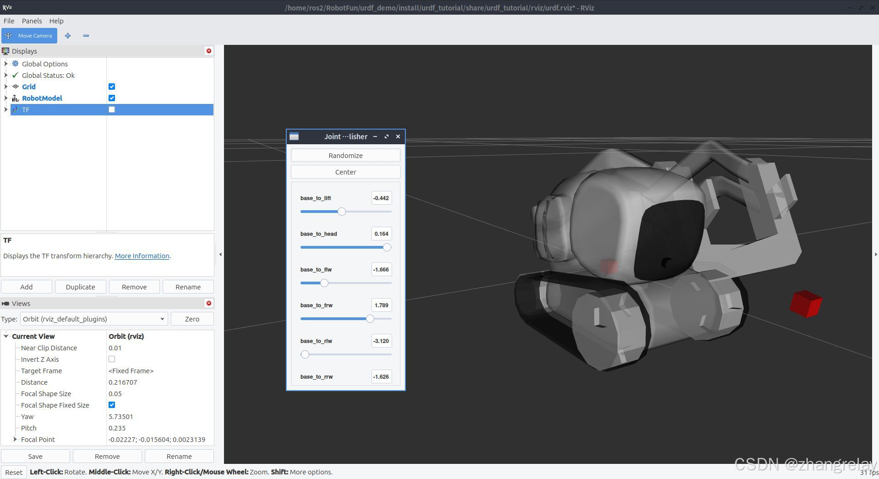
Task: Click the RobotModel display icon
Action: 16,98
